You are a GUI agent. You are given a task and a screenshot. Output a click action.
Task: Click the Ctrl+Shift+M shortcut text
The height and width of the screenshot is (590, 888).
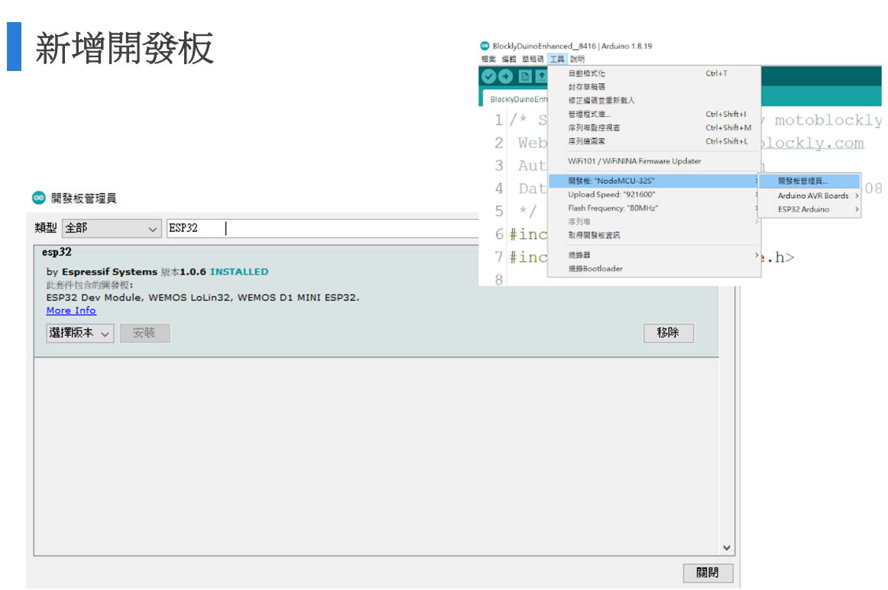(x=728, y=127)
